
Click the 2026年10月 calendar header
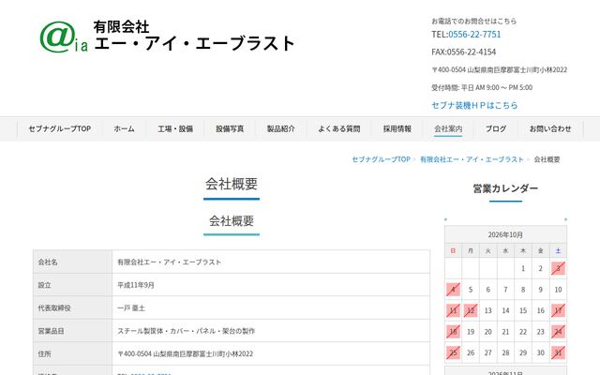pos(505,234)
